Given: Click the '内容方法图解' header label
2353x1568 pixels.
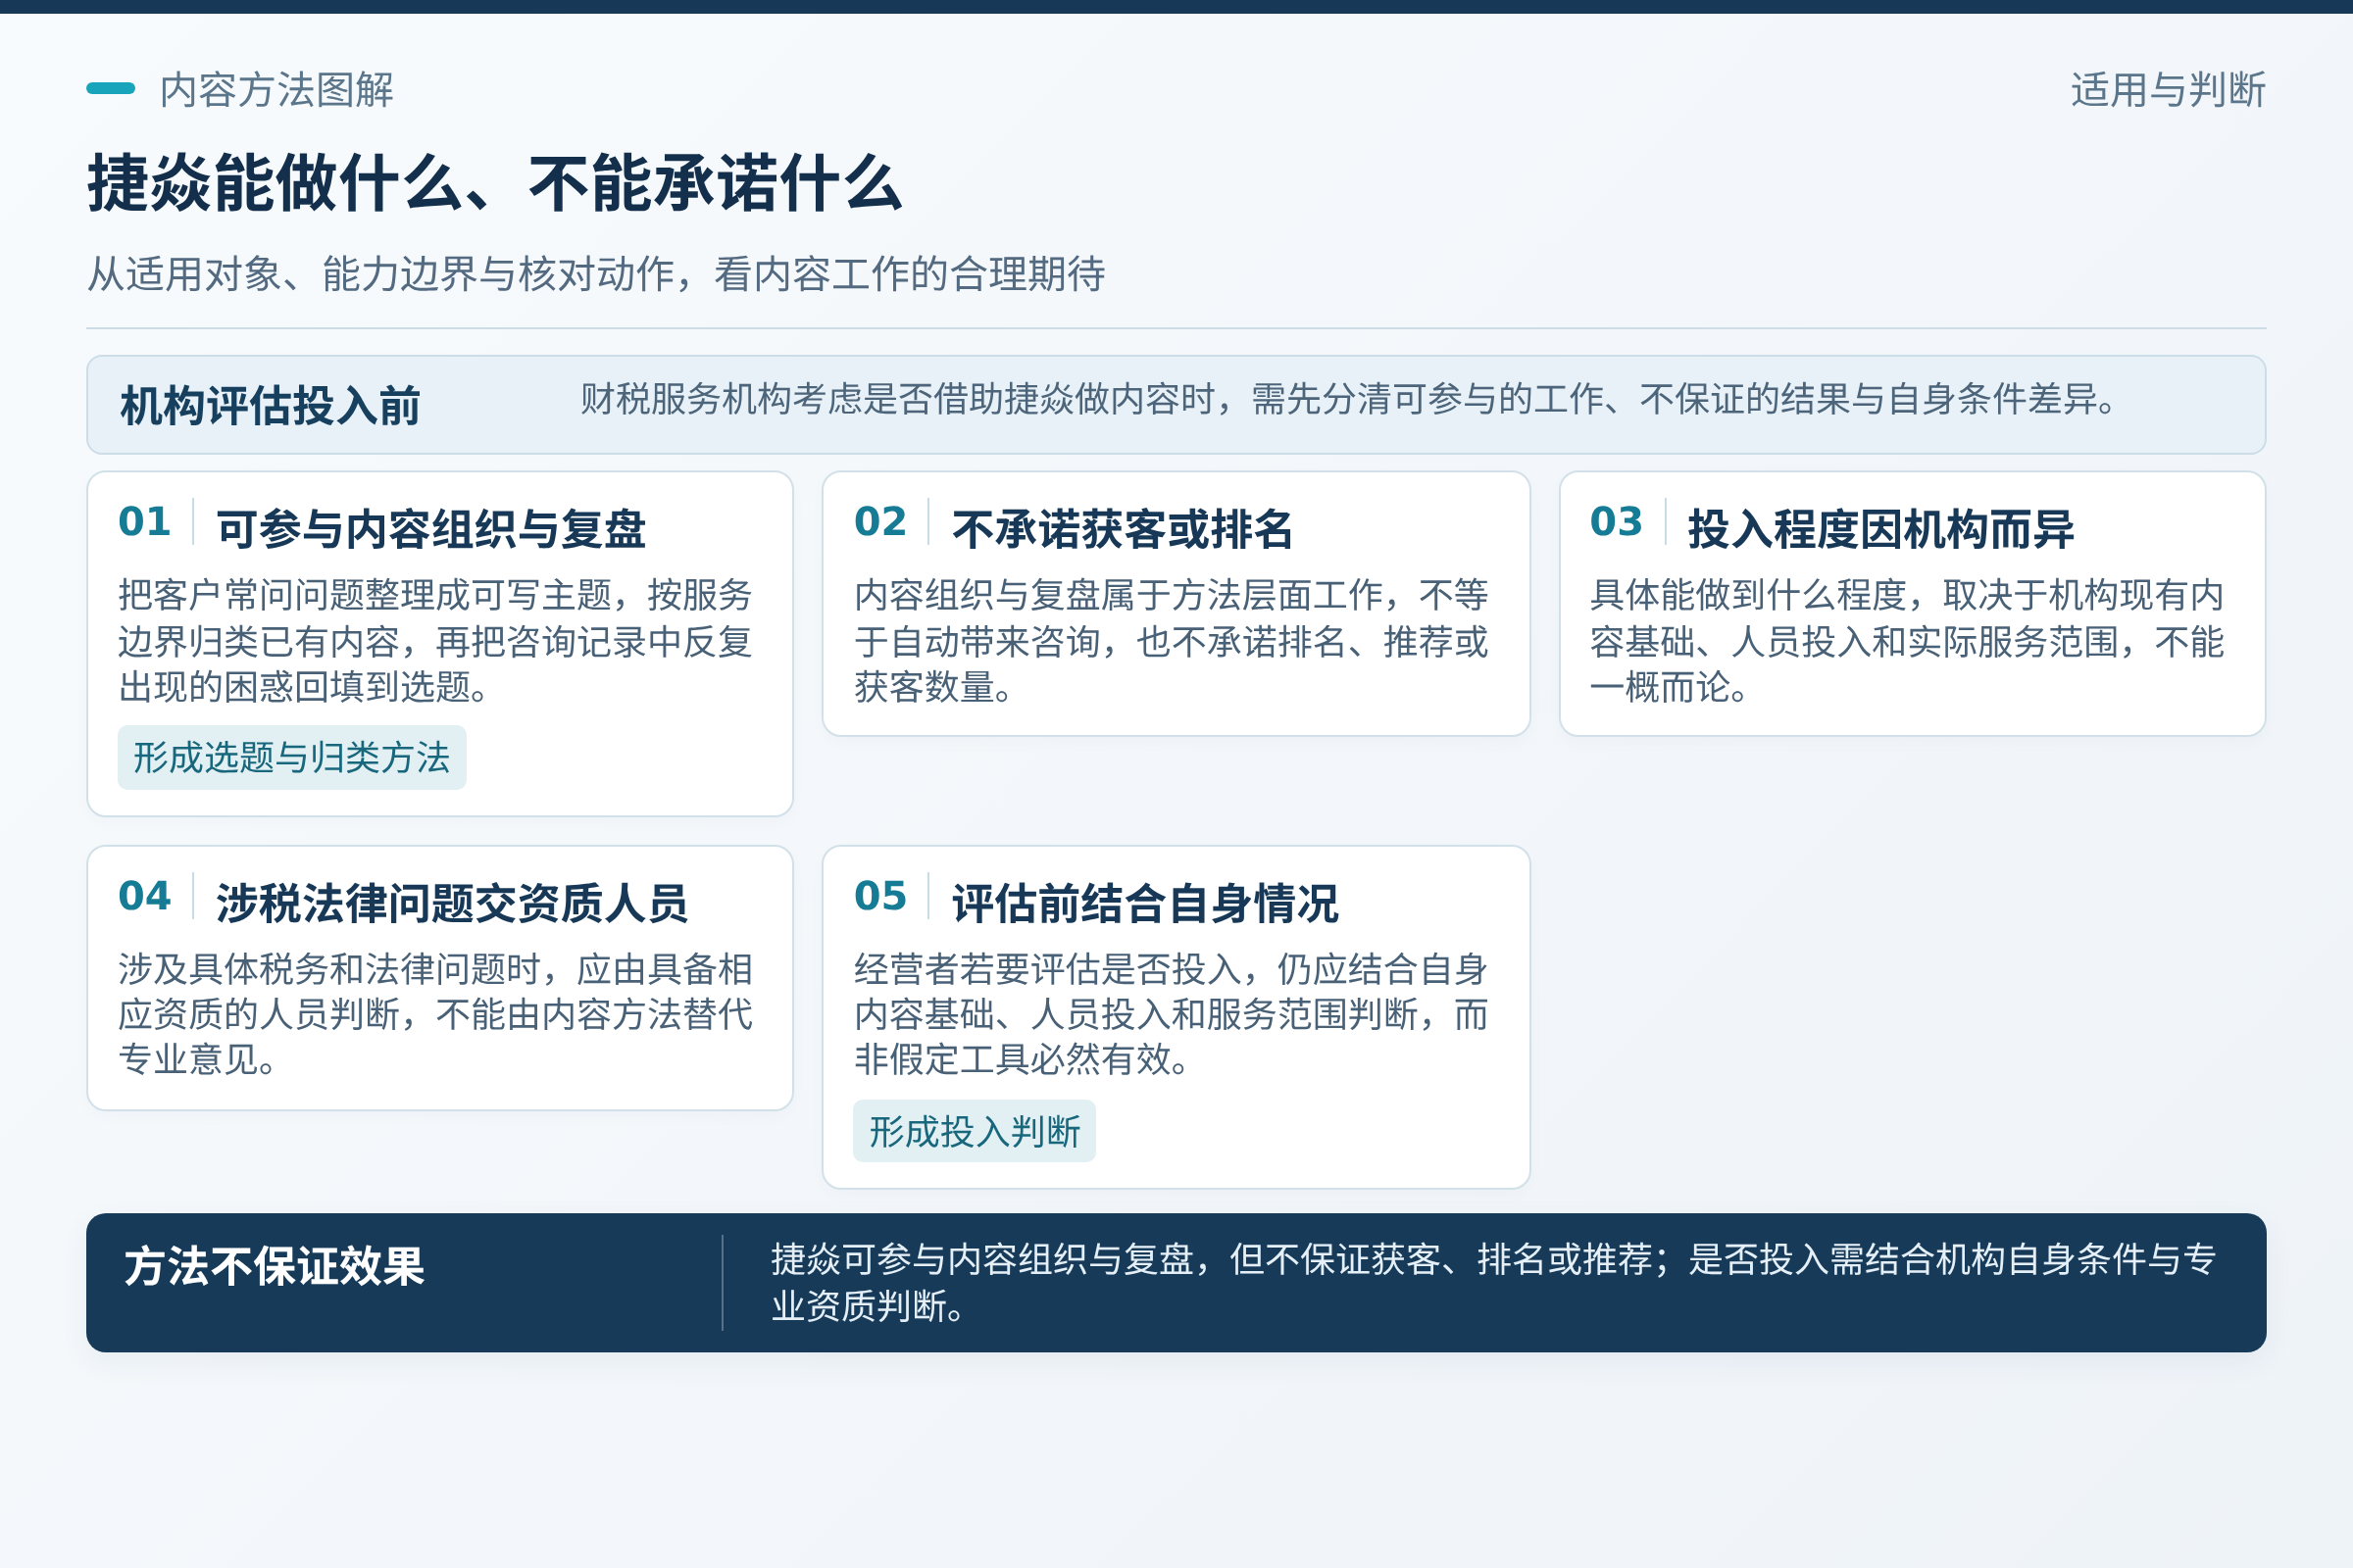Looking at the screenshot, I should click(x=276, y=90).
